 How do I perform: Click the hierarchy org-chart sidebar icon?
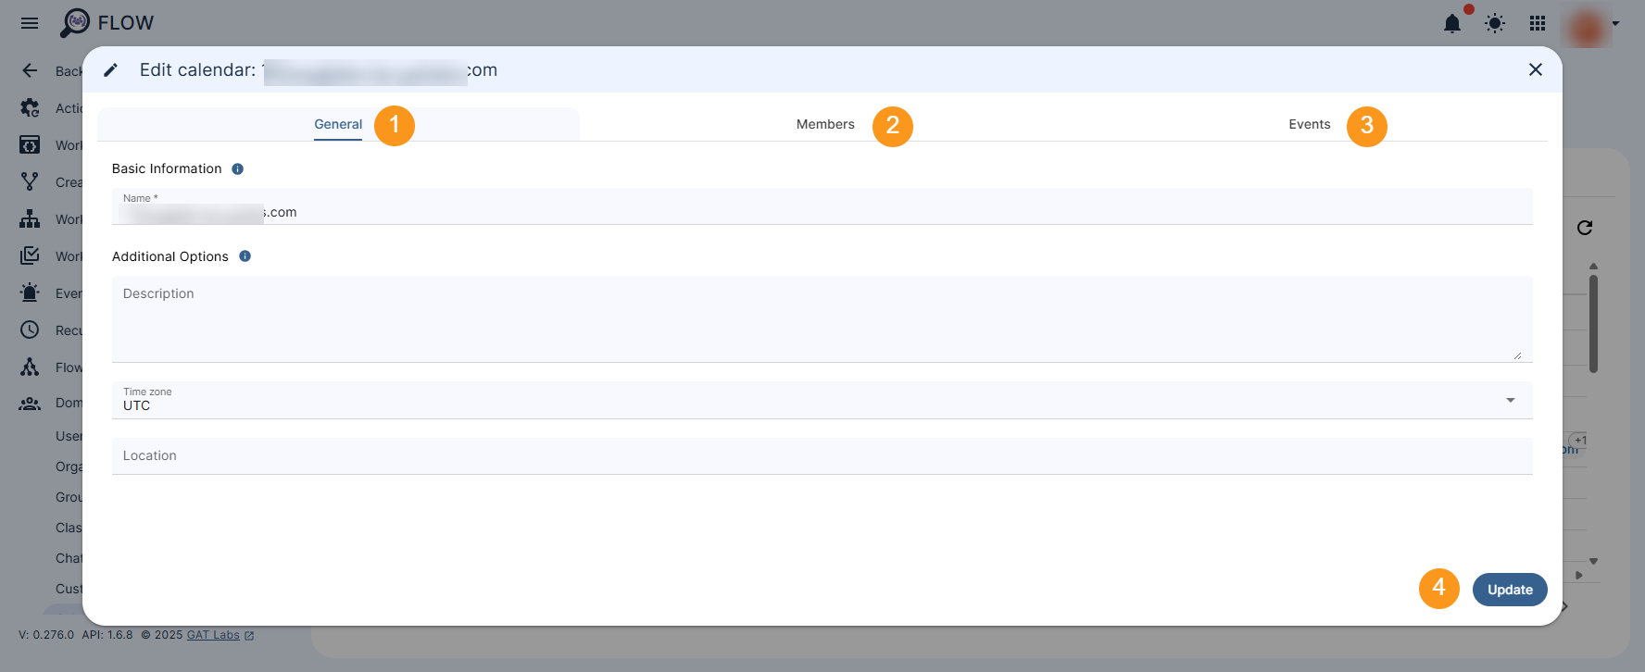[30, 218]
